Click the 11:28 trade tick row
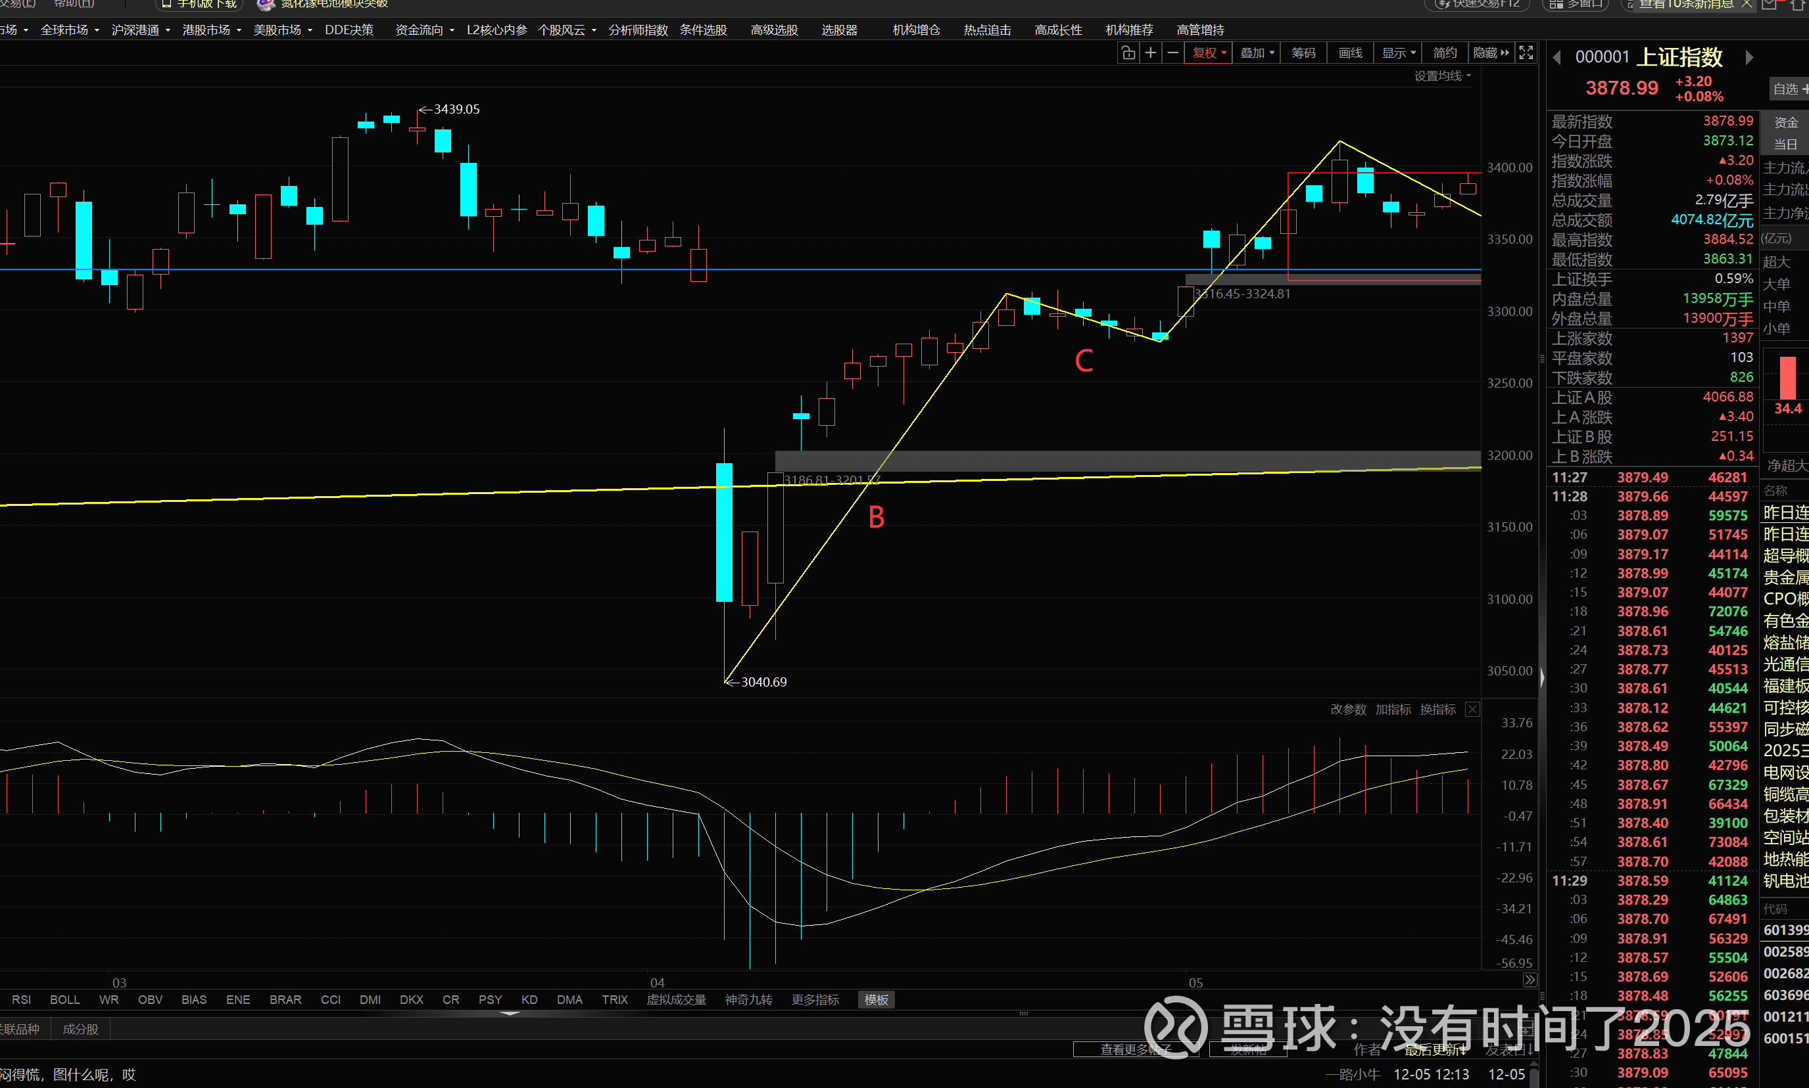1809x1088 pixels. tap(1651, 496)
